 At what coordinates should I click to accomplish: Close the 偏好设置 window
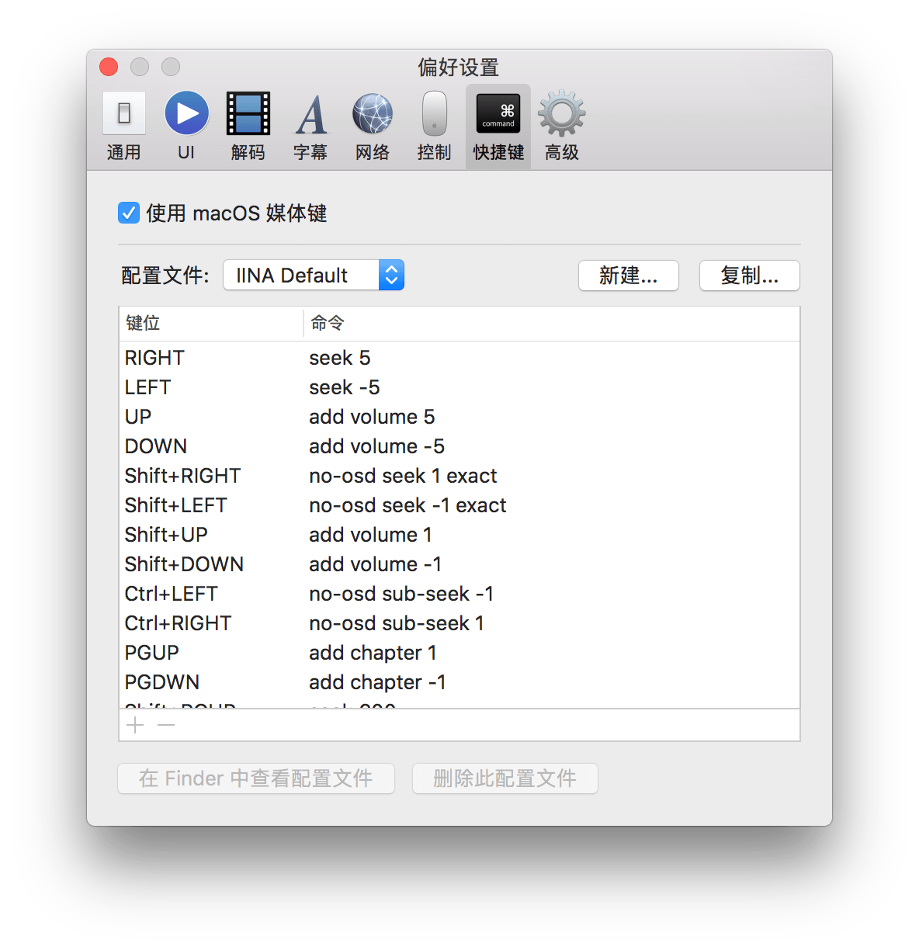(109, 67)
